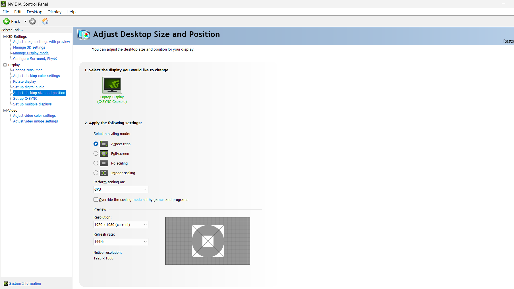Open Manage Display mode link
Image resolution: width=514 pixels, height=289 pixels.
[31, 53]
